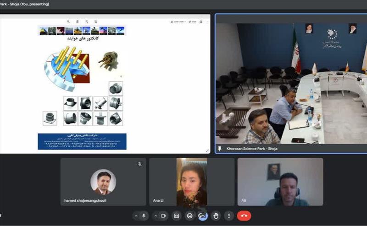Select hamed shojaesangchouli participant tile
The image size is (367, 226).
[103, 182]
